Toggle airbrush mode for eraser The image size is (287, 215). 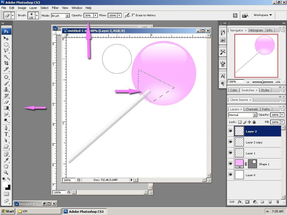127,15
